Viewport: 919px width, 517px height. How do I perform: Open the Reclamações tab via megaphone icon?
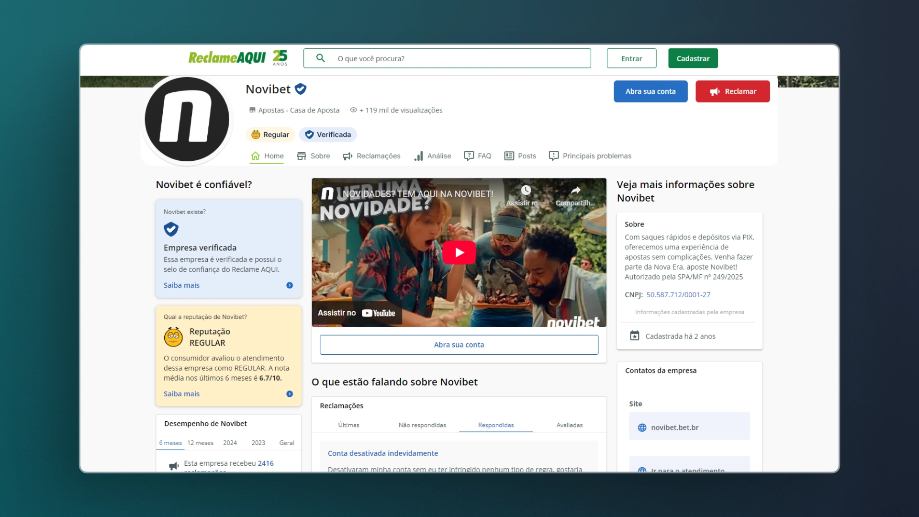347,156
